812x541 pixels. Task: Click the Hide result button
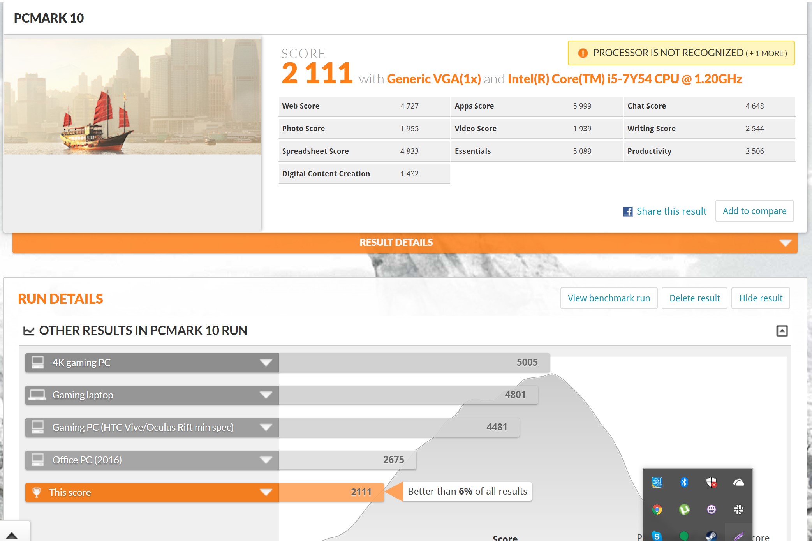point(761,298)
